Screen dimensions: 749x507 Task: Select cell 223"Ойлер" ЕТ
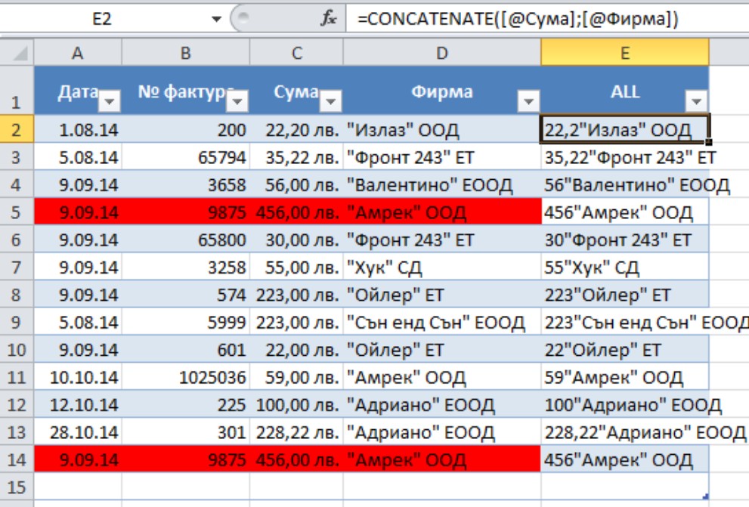tap(625, 295)
